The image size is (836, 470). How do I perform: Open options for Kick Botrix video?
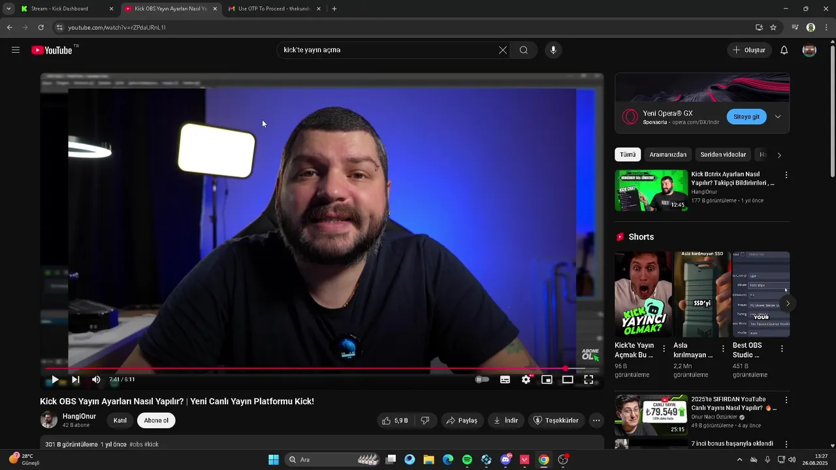(x=786, y=175)
